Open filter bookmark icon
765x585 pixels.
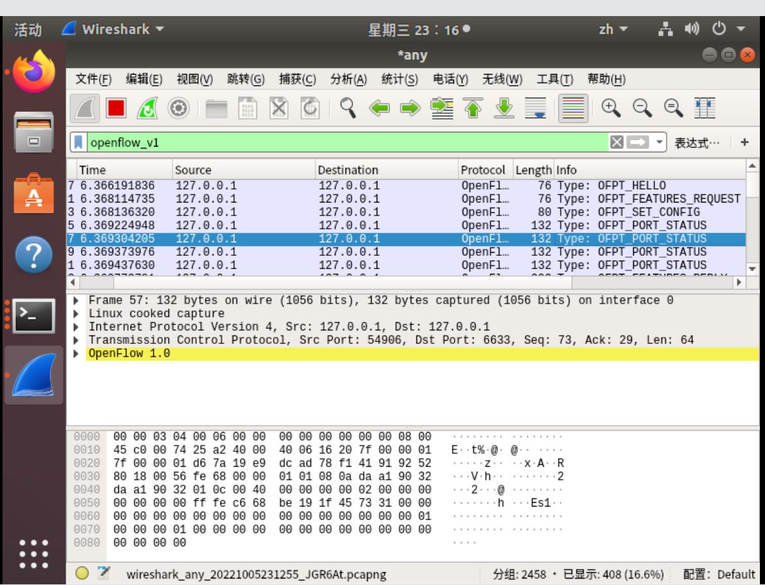click(78, 143)
